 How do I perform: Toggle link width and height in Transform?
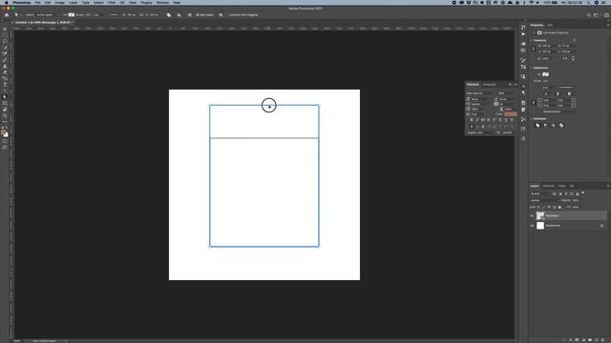tap(534, 49)
